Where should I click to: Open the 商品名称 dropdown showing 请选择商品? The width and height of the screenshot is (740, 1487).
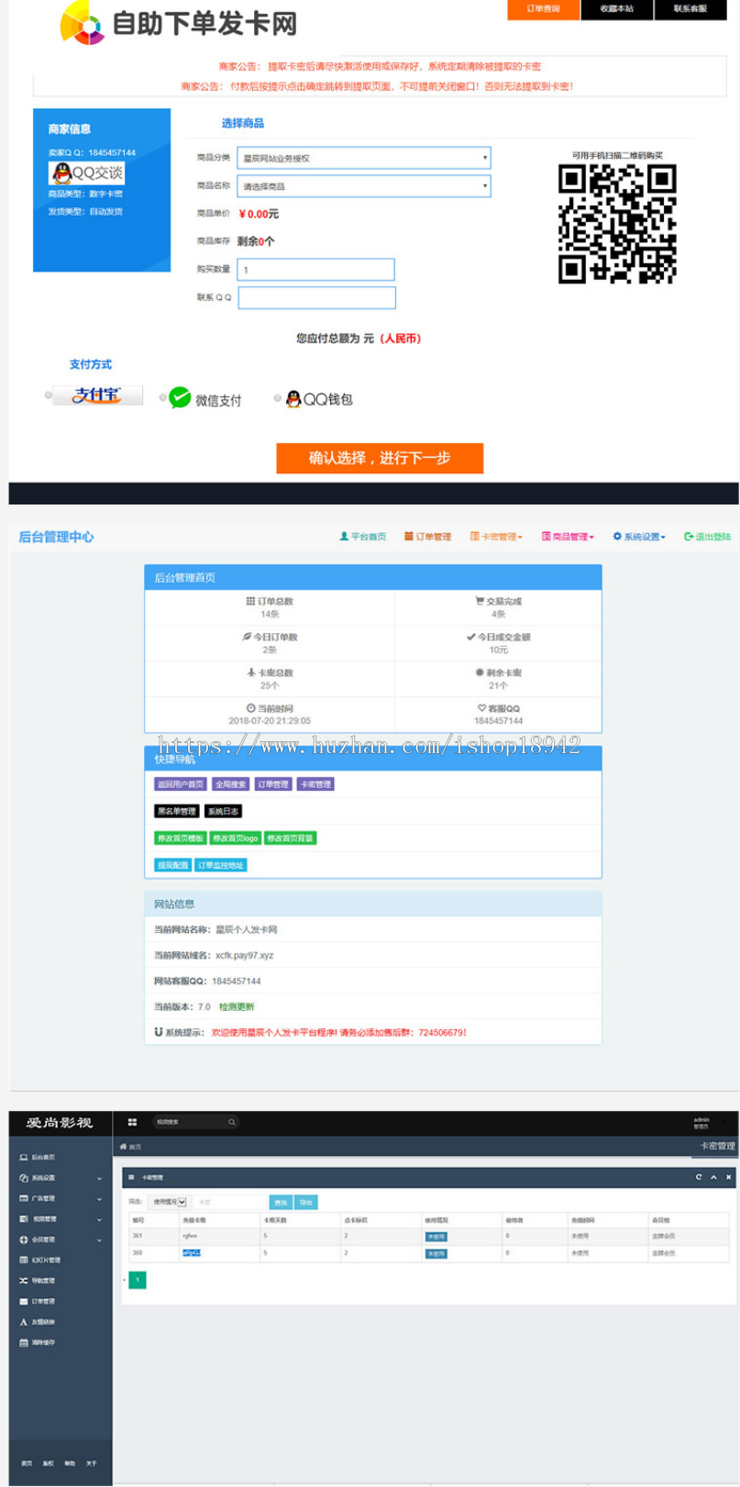point(364,186)
